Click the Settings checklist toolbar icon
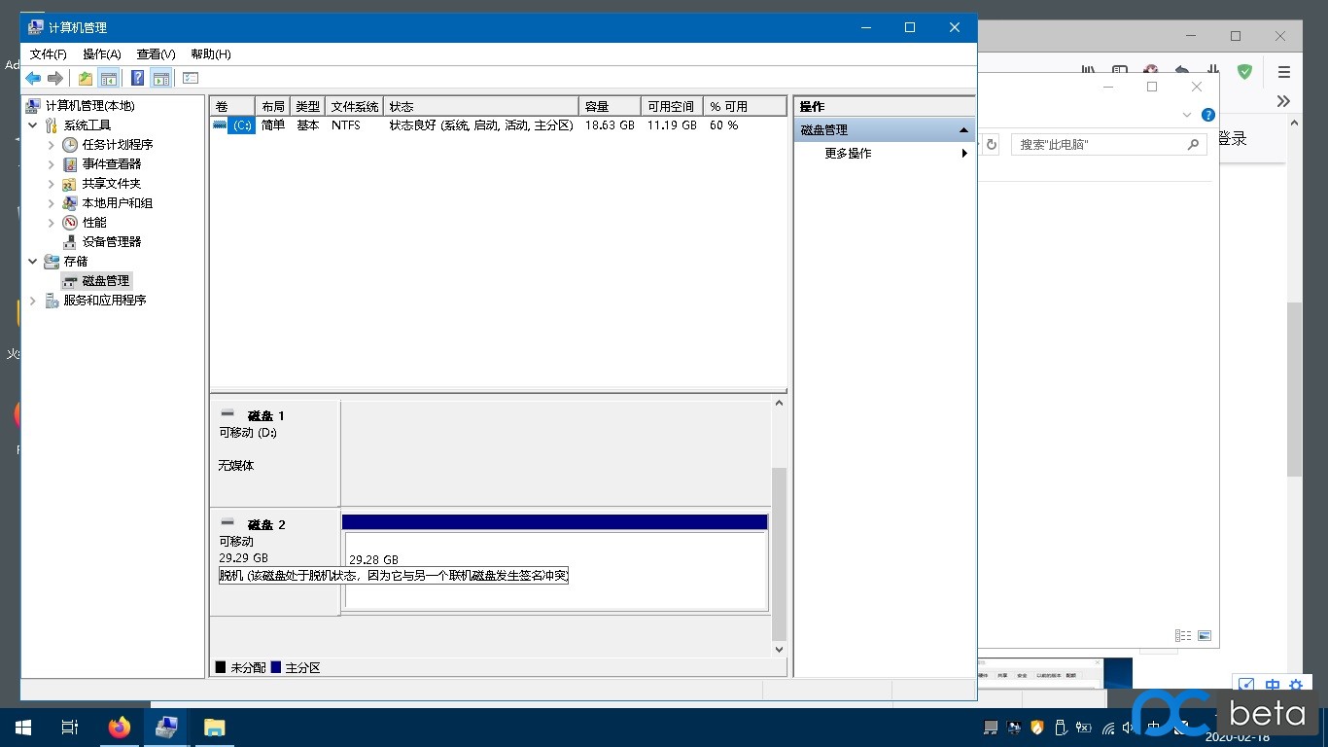Viewport: 1328px width, 747px height. [x=191, y=79]
